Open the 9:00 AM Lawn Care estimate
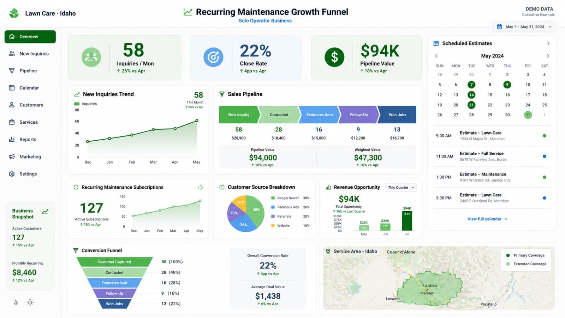 coord(492,136)
